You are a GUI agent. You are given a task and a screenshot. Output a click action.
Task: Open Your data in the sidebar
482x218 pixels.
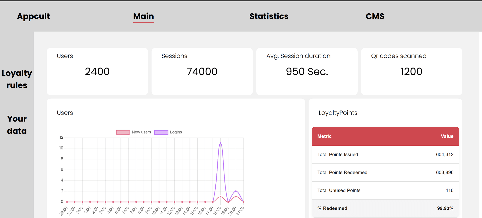click(x=17, y=125)
